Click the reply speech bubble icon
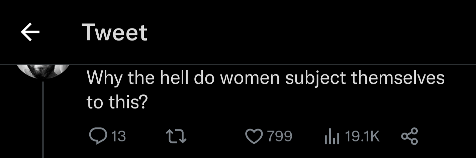Screen dimensions: 476x158 pos(97,136)
